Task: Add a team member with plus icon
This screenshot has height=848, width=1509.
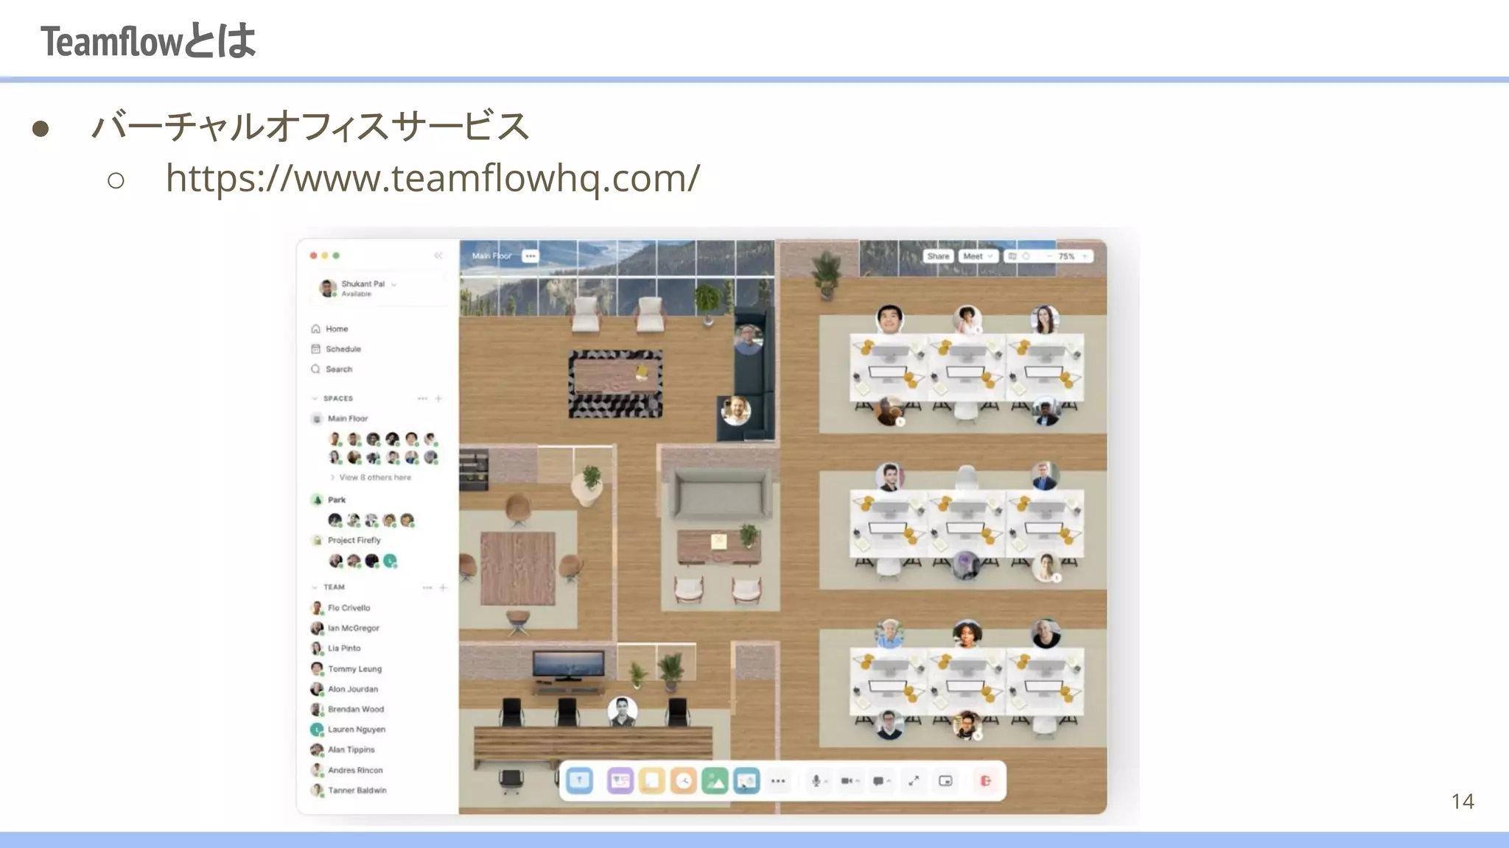Action: tap(444, 587)
